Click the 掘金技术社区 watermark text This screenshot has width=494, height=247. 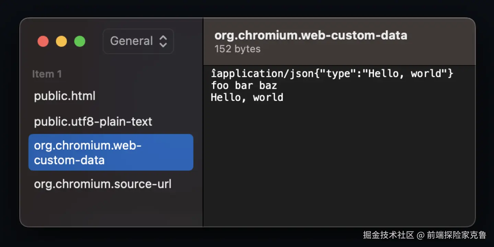point(389,235)
